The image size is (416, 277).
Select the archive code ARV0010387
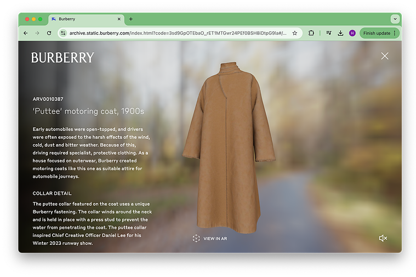click(x=48, y=99)
